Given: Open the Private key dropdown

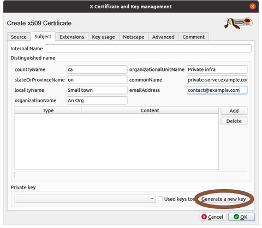Looking at the screenshot, I should (85, 199).
